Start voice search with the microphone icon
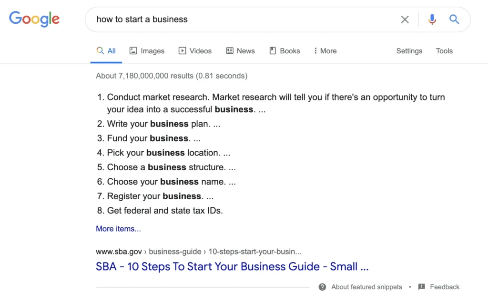 pyautogui.click(x=432, y=19)
